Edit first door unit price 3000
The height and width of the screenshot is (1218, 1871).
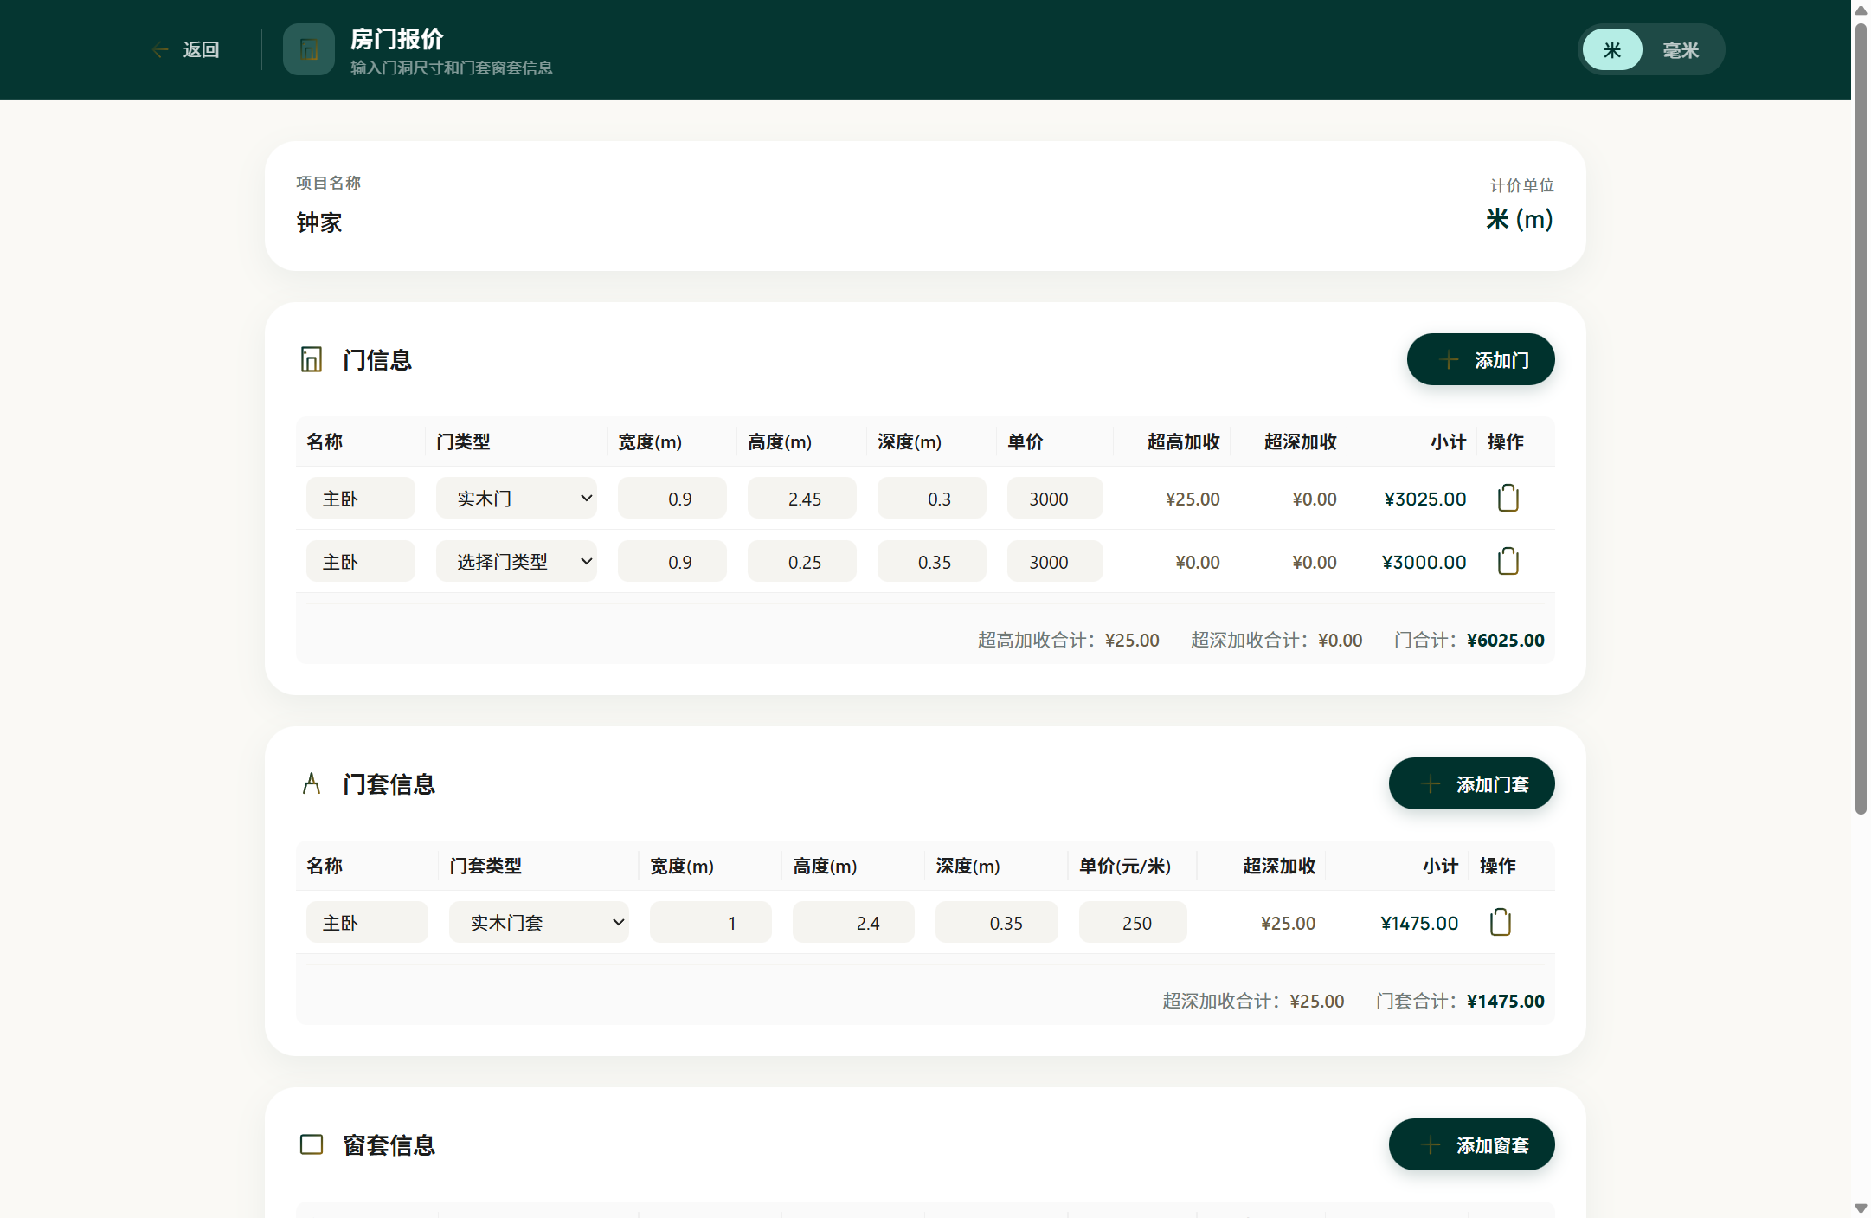1055,498
